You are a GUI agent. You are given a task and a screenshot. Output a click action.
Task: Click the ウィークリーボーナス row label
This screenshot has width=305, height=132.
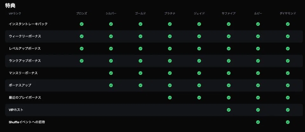(25, 36)
